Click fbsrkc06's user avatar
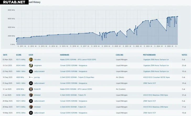The width and height of the screenshot is (191, 116). 31,89
